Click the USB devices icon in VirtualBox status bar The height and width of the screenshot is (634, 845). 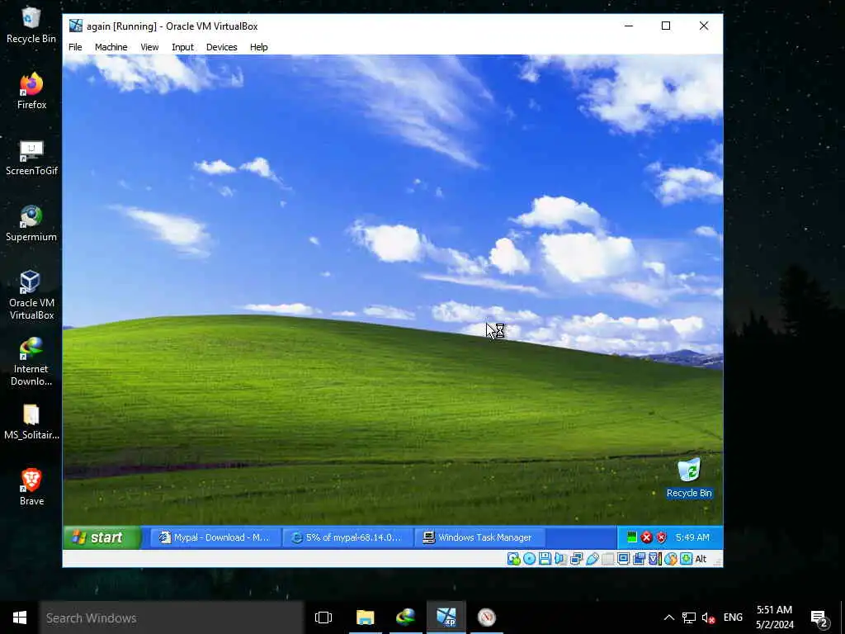[592, 559]
